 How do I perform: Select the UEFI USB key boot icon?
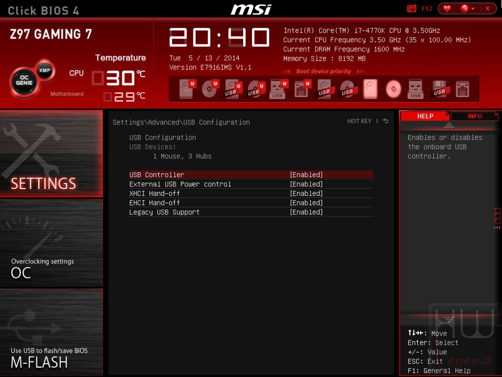coord(278,89)
